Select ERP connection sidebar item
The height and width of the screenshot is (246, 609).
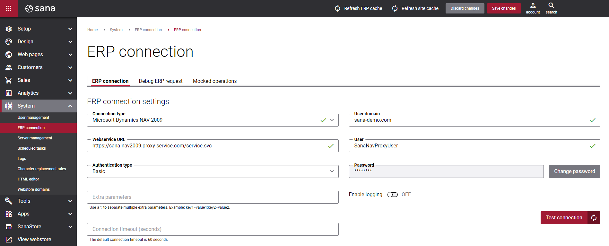38,128
